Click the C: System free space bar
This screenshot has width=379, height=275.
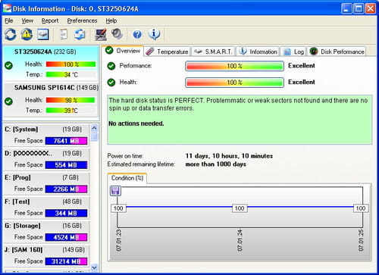(x=66, y=141)
